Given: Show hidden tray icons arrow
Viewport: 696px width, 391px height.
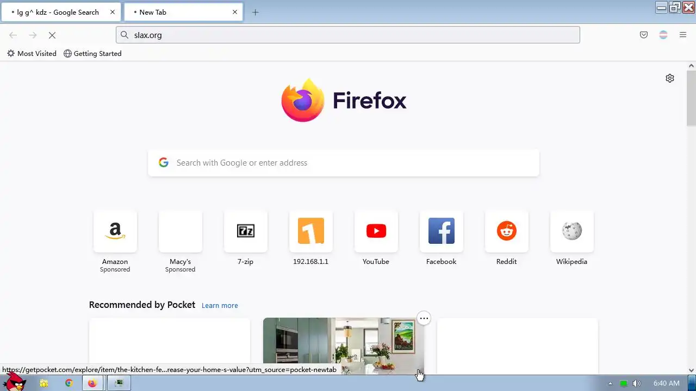Looking at the screenshot, I should click(x=610, y=383).
